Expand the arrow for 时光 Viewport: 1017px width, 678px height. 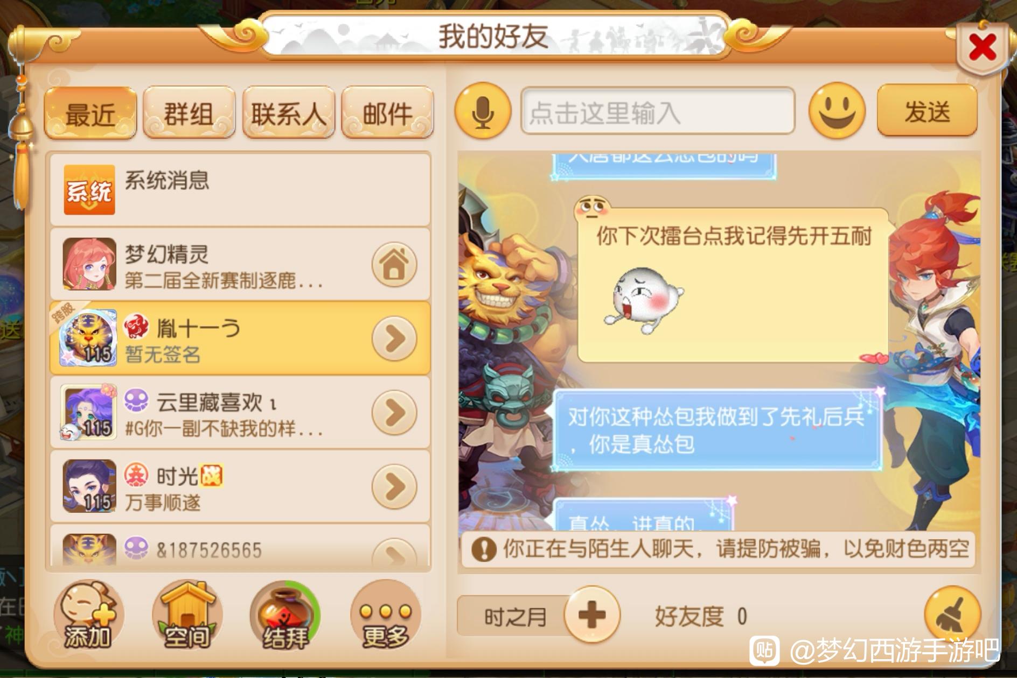[x=394, y=486]
